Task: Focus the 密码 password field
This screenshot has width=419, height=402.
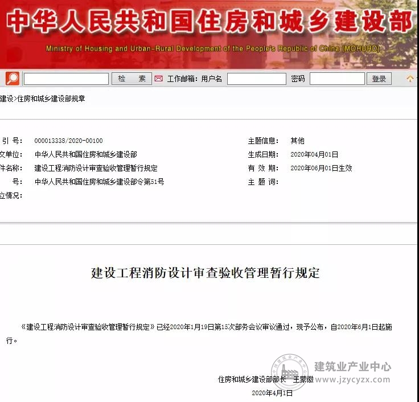Action: point(337,79)
